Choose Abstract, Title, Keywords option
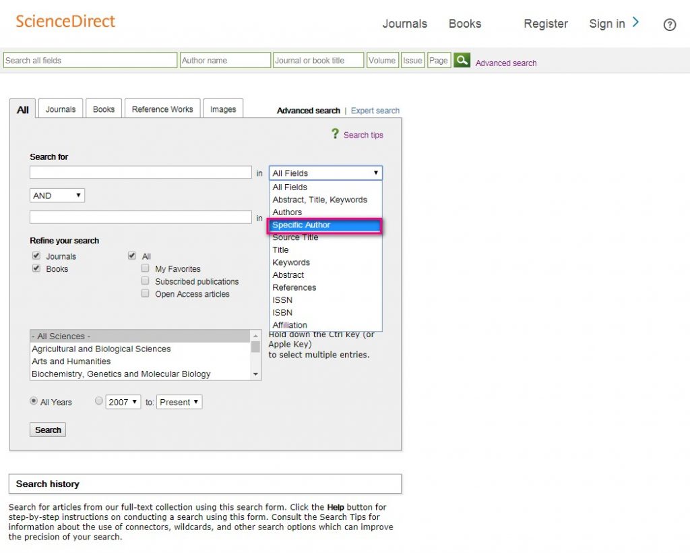Viewport: 690px width, 553px height. click(325, 200)
